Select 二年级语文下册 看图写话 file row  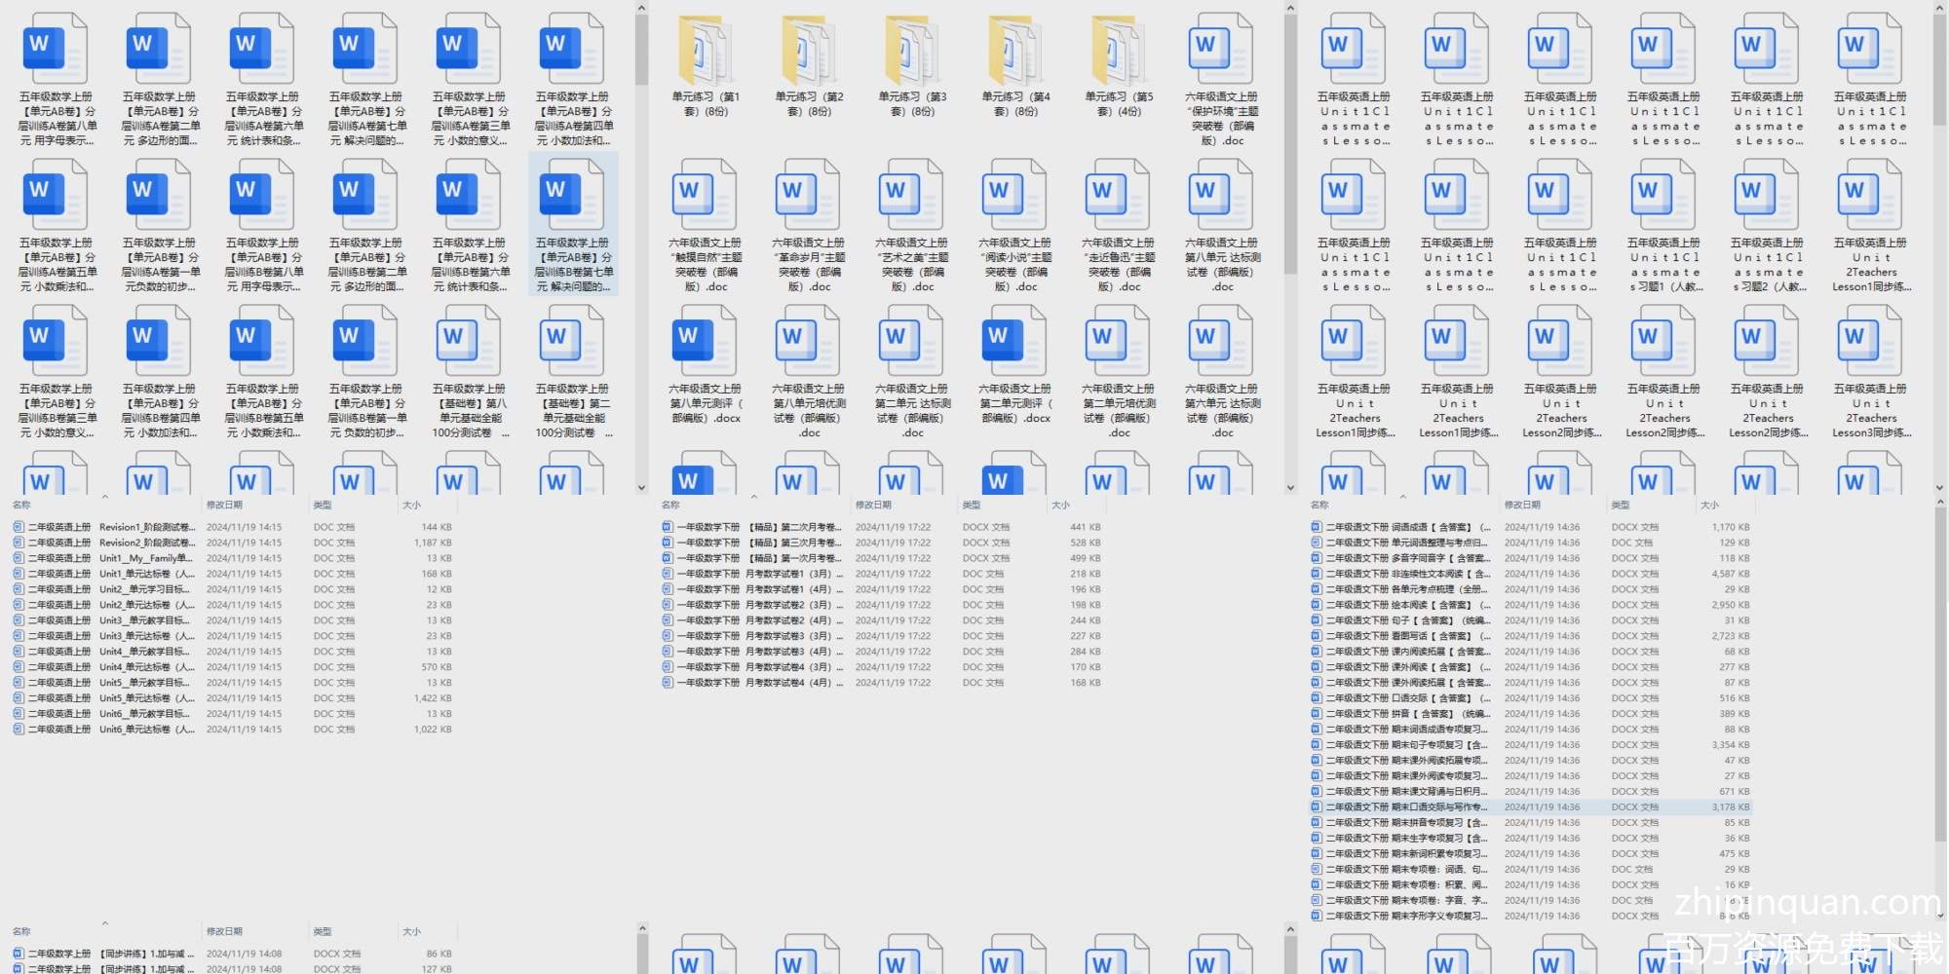pos(1403,636)
